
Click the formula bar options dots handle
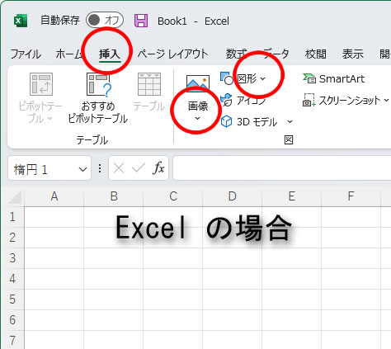100,168
